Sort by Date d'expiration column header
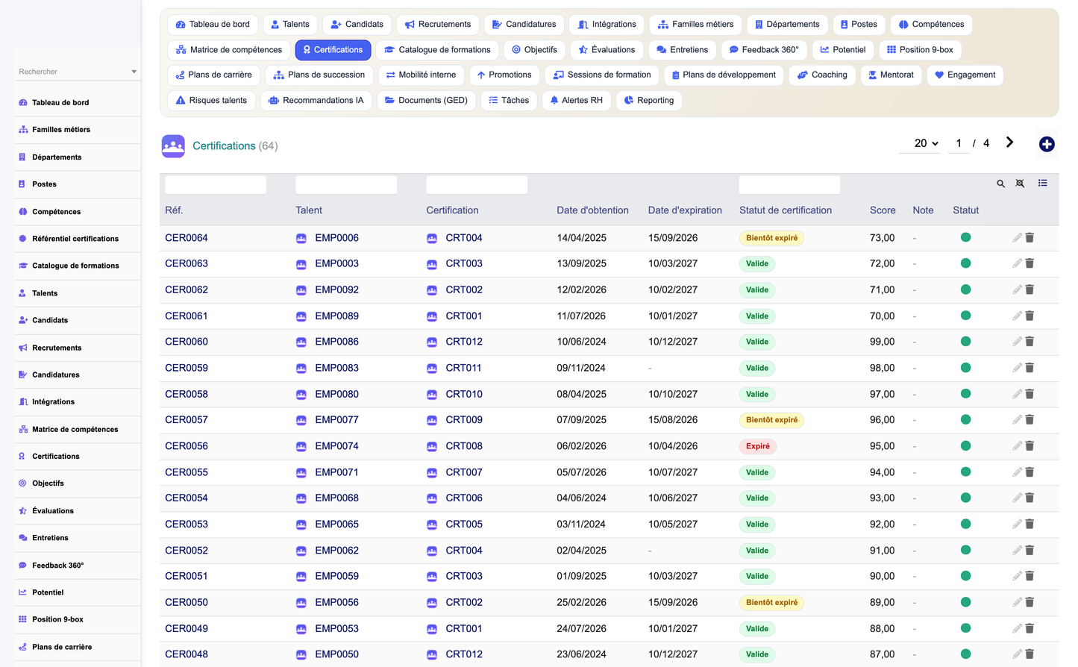The width and height of the screenshot is (1078, 667). tap(685, 210)
